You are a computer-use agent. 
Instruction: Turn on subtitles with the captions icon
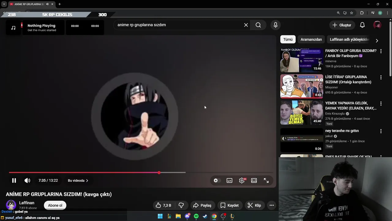click(x=229, y=180)
